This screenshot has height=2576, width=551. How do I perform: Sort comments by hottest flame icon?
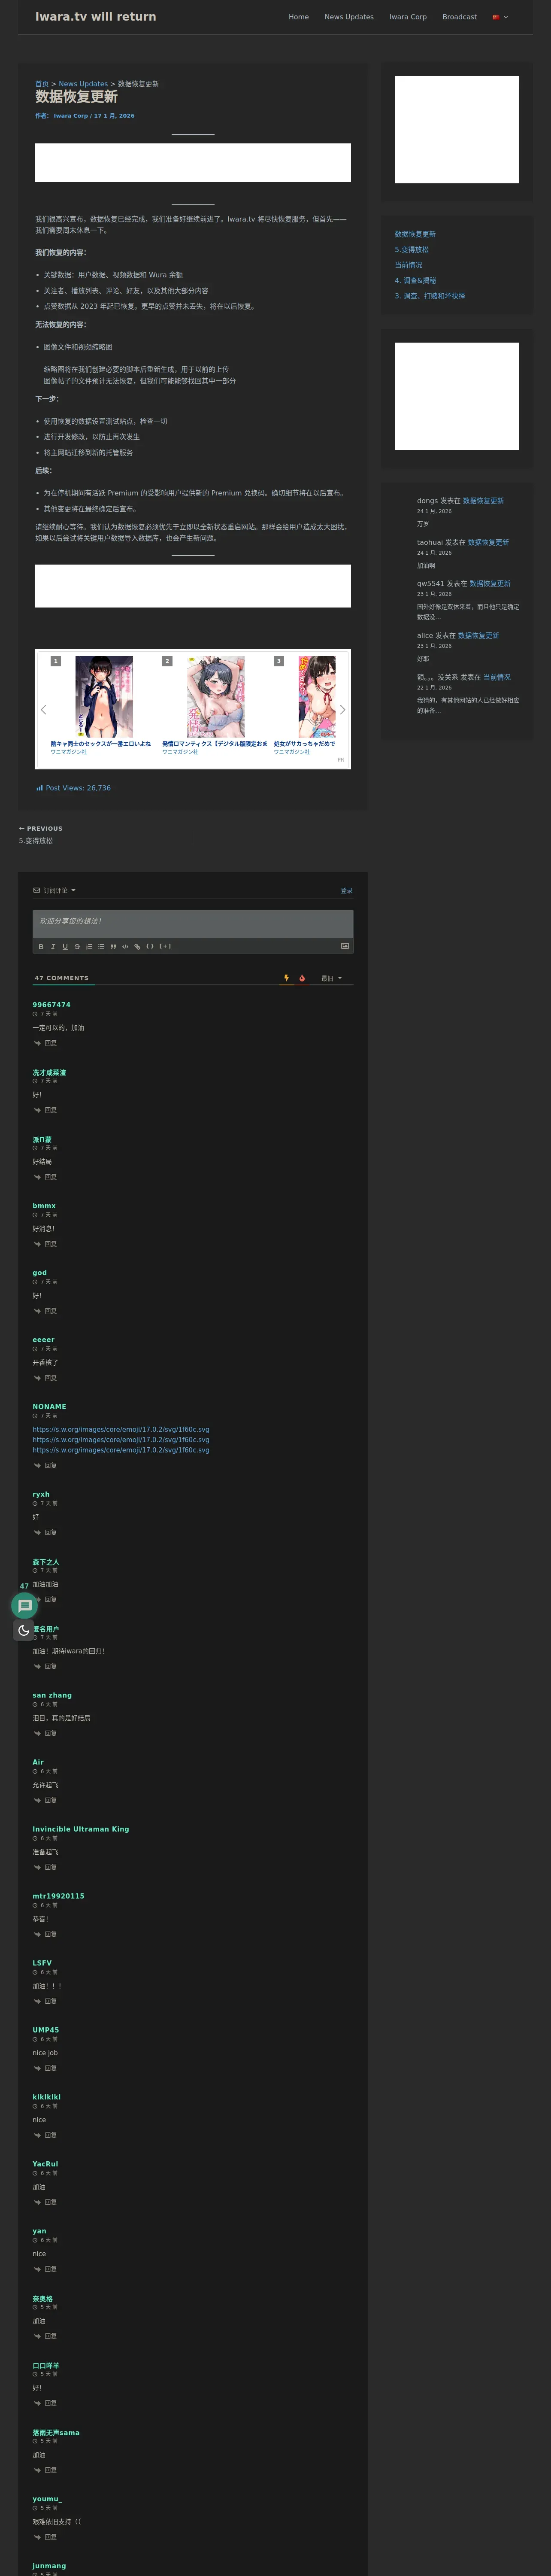302,978
